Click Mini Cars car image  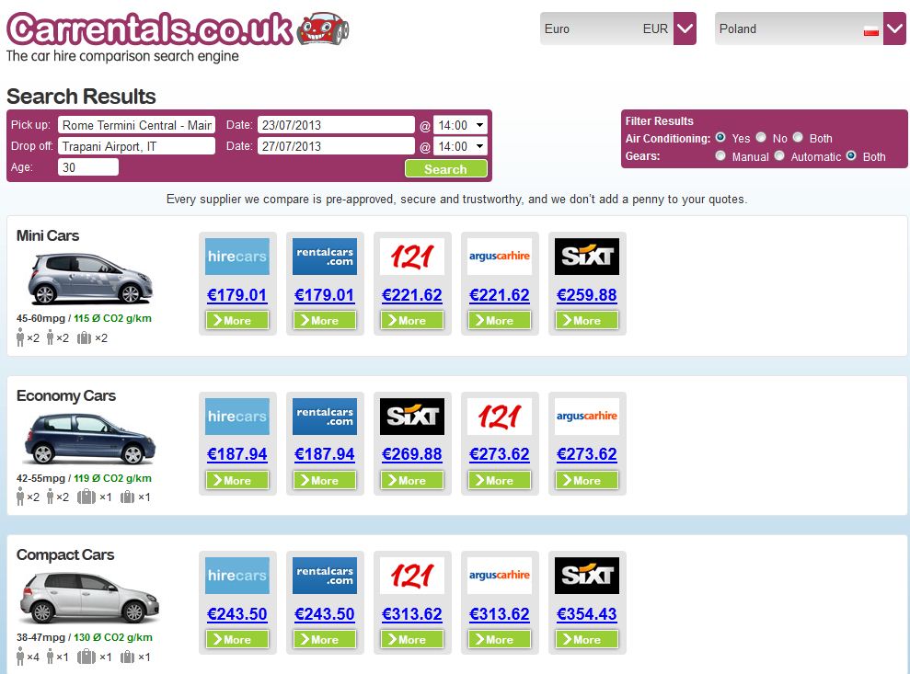pos(90,279)
